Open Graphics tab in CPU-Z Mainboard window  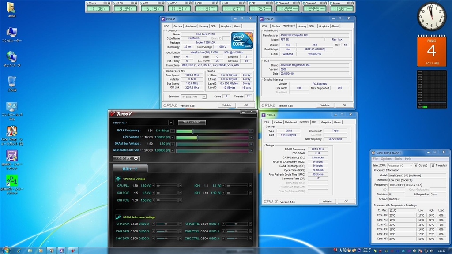point(324,26)
